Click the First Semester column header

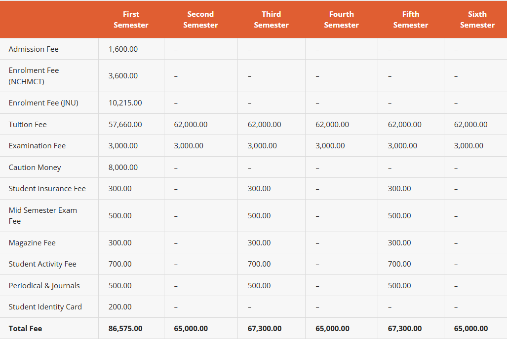[131, 20]
